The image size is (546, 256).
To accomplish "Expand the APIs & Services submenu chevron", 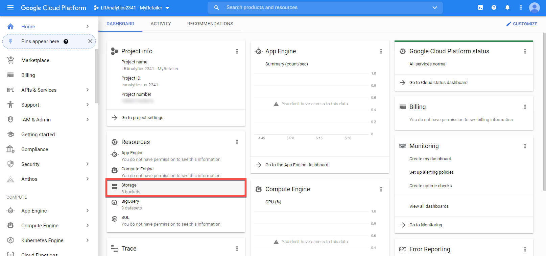I will point(88,90).
